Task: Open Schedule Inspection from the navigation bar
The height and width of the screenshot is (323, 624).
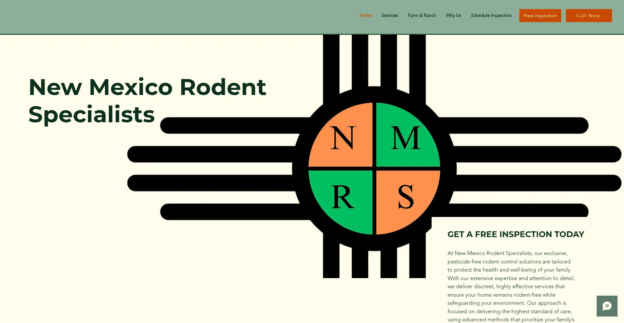Action: pos(491,16)
